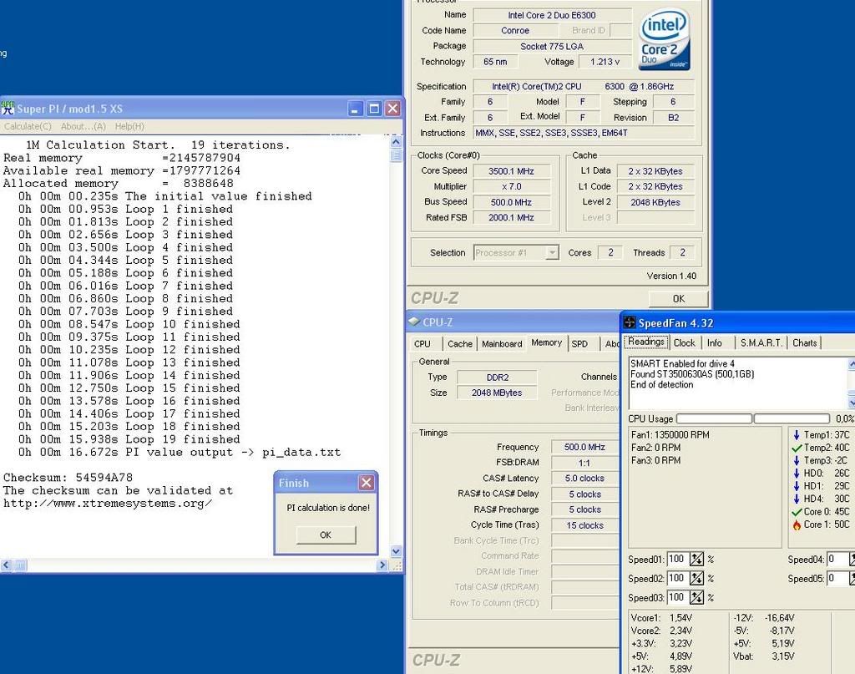Click OK in the Finish dialog
This screenshot has width=855, height=674.
(x=326, y=535)
